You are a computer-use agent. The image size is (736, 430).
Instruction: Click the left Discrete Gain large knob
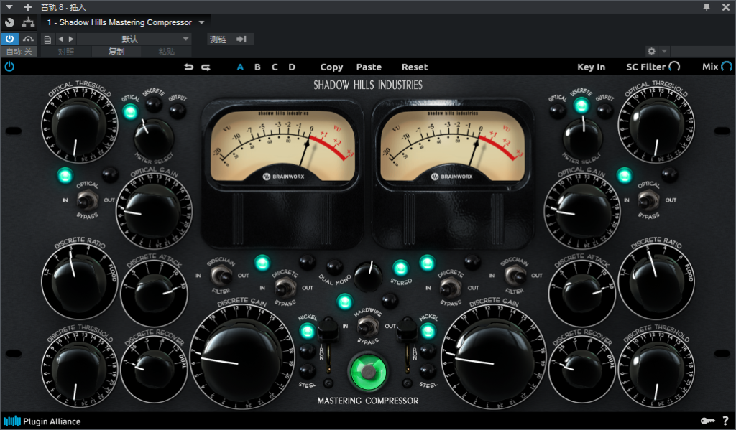tap(241, 357)
